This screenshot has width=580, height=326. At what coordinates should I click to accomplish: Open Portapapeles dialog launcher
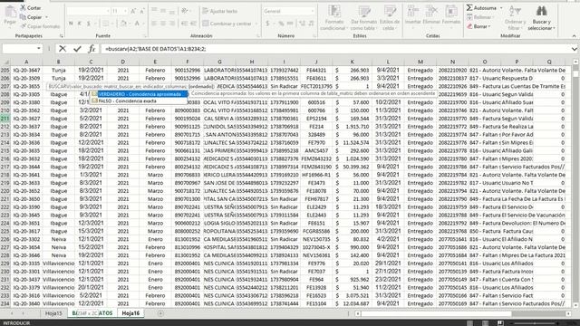61,36
